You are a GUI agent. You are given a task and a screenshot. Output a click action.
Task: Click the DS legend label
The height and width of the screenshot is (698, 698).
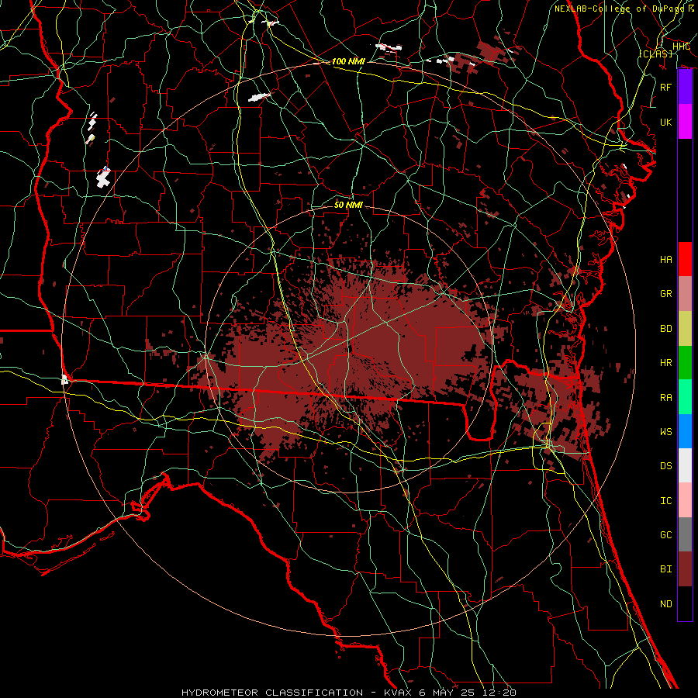click(x=665, y=466)
